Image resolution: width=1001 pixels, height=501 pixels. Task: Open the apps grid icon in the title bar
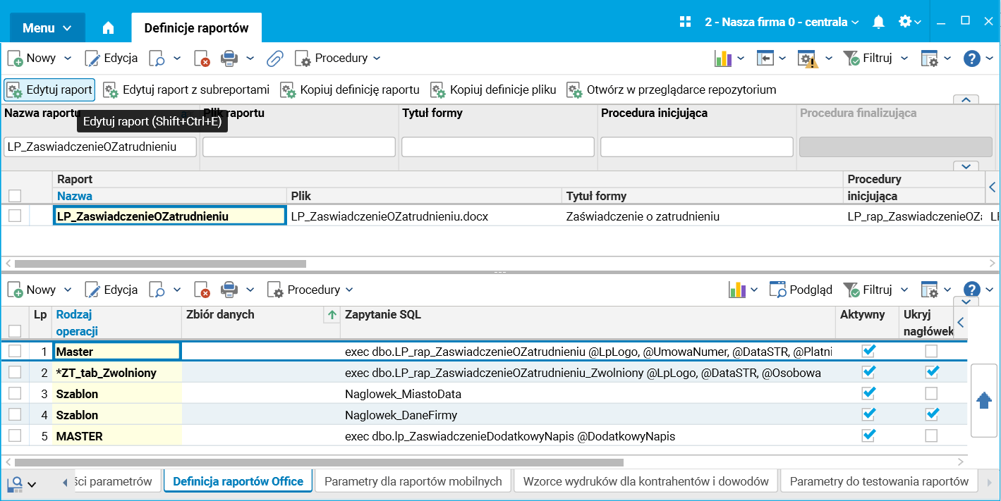[685, 22]
